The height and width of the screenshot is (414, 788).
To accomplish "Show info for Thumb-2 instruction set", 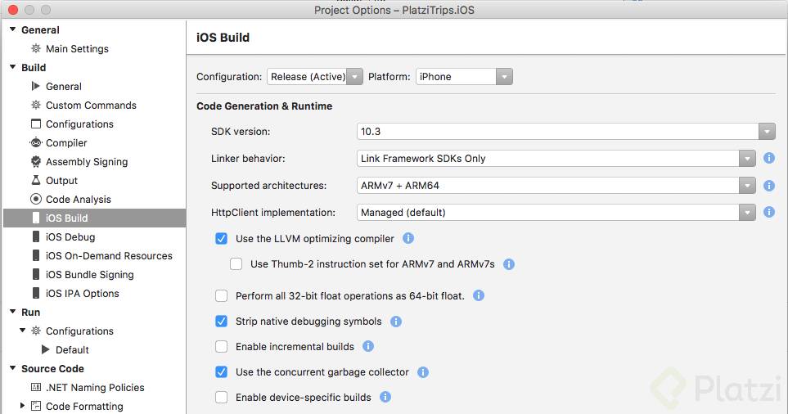I will tap(509, 263).
